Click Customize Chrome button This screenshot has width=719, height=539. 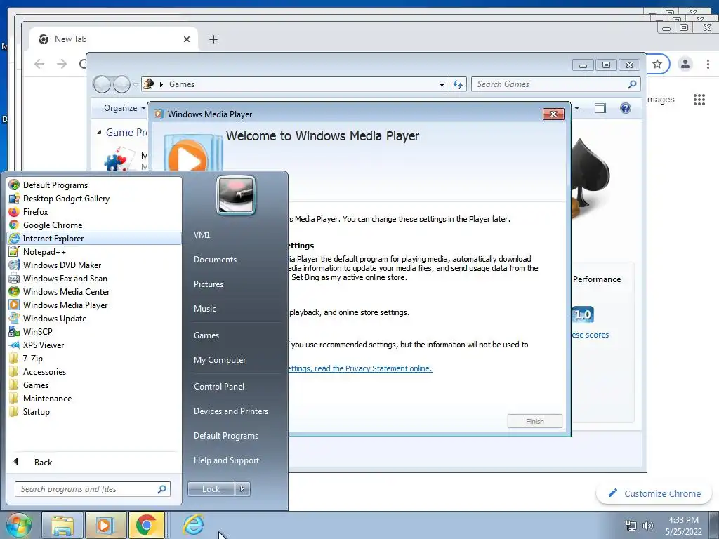[654, 493]
